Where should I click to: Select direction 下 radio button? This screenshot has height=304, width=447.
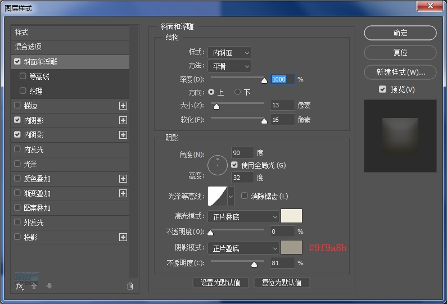coord(237,92)
